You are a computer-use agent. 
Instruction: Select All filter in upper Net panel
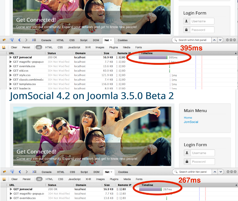(39, 47)
